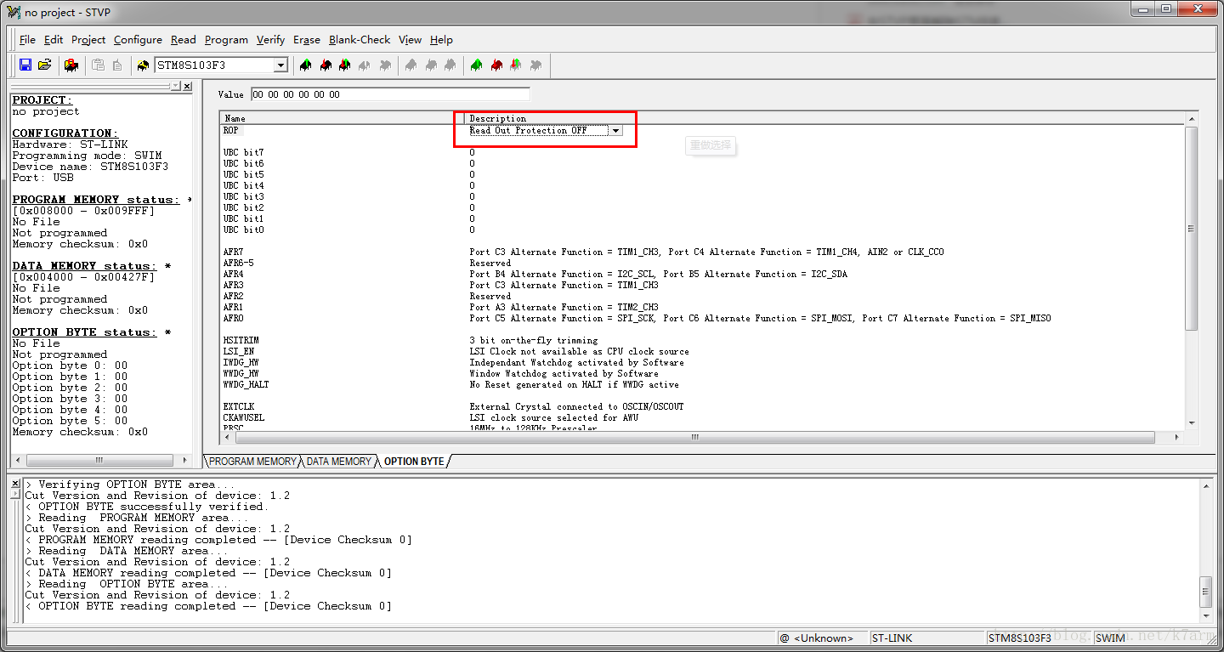Click OPTION BYTE status heading
This screenshot has width=1224, height=652.
pyautogui.click(x=85, y=332)
